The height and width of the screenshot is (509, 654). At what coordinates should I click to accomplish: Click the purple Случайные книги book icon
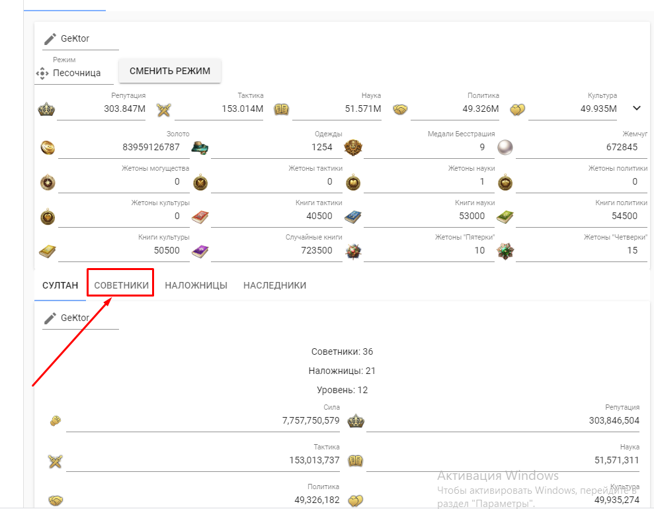[200, 252]
